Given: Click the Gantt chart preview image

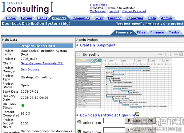Looking at the screenshot, I should 124,85.
